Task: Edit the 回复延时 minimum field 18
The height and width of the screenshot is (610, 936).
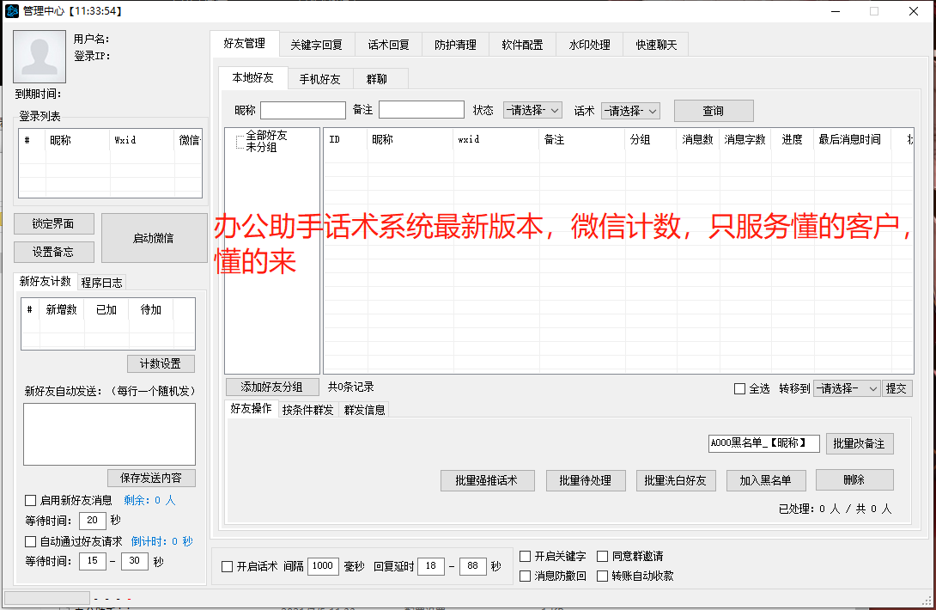Action: coord(431,566)
